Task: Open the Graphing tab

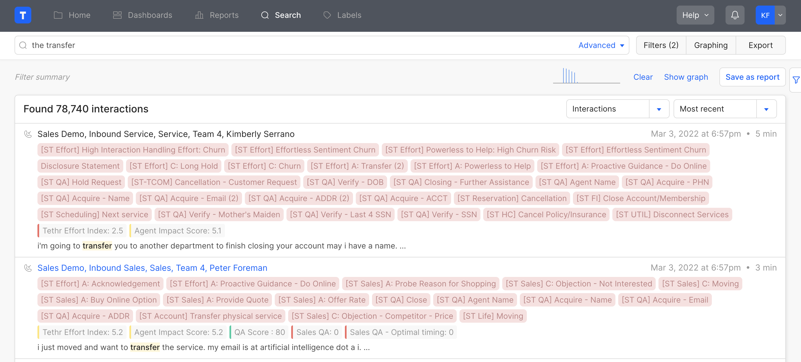Action: (x=710, y=45)
